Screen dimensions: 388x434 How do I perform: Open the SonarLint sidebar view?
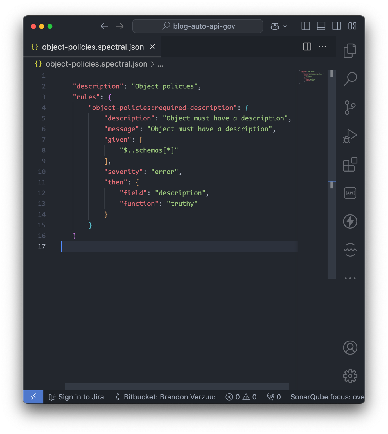tap(350, 250)
